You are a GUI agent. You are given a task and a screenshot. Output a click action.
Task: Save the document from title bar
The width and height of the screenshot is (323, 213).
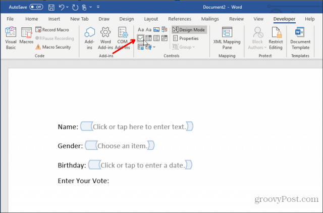pyautogui.click(x=51, y=8)
